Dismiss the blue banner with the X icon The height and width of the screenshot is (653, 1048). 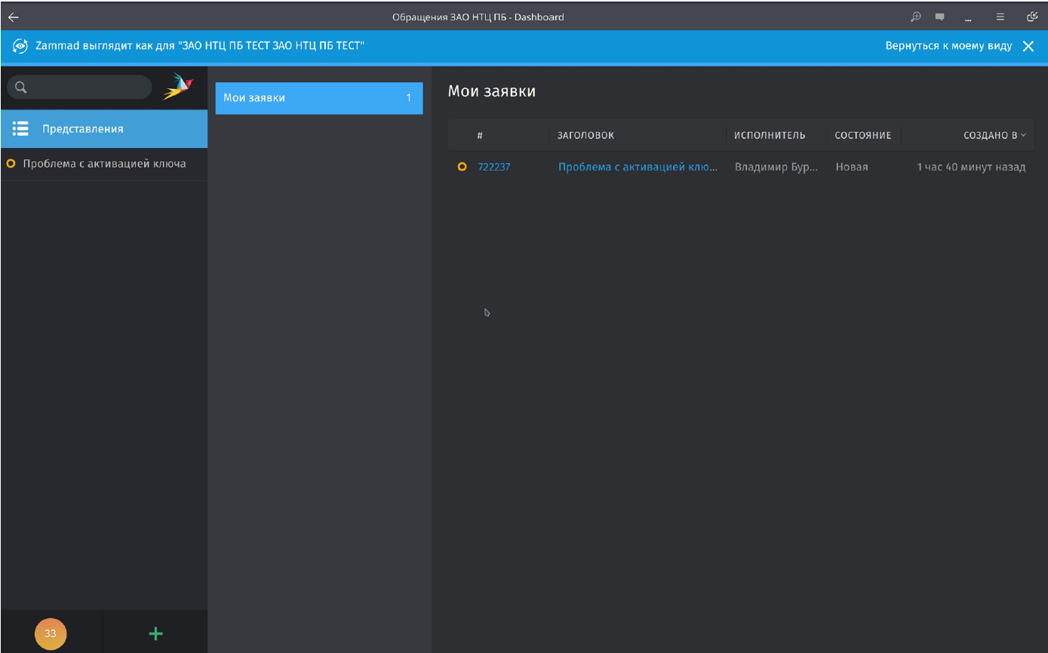(x=1028, y=46)
